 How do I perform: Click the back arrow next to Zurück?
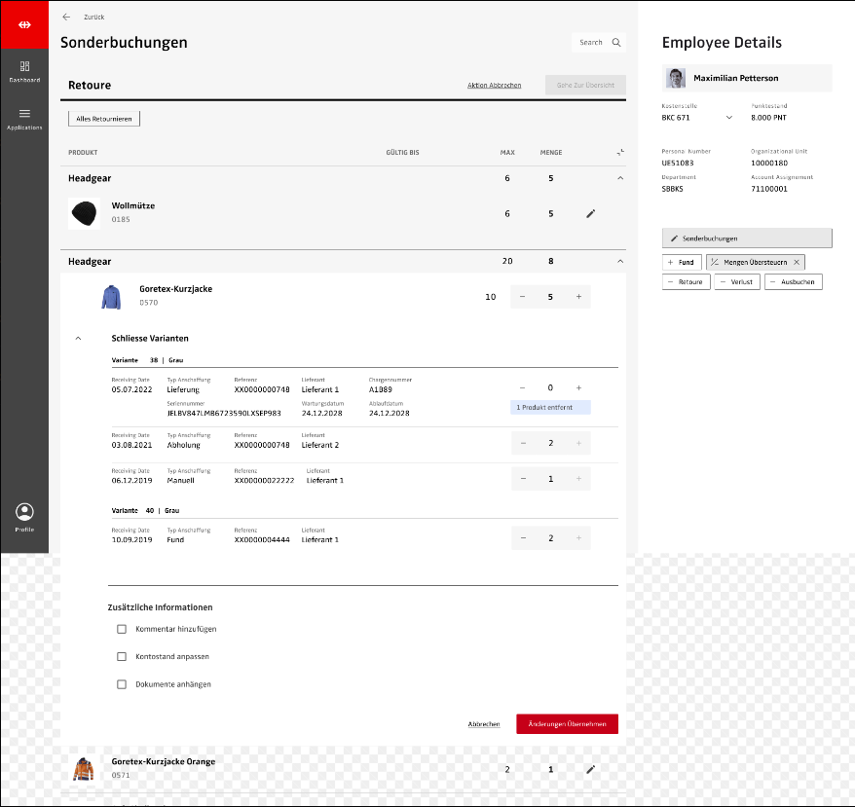(66, 17)
